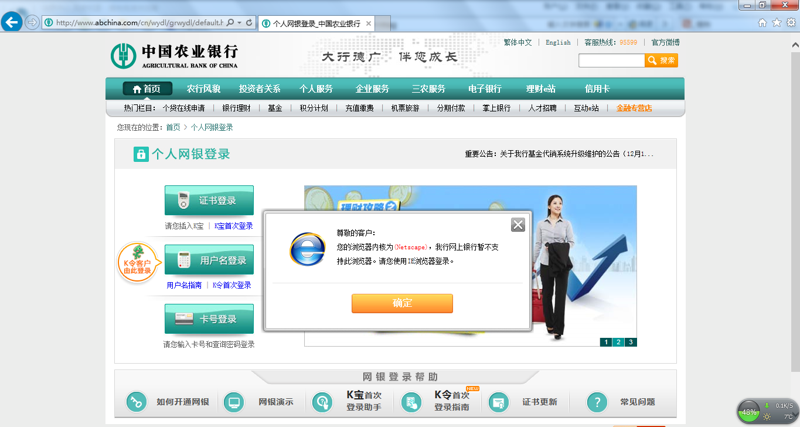Image resolution: width=800 pixels, height=427 pixels.
Task: Click the 常见问题 question mark icon
Action: [597, 402]
